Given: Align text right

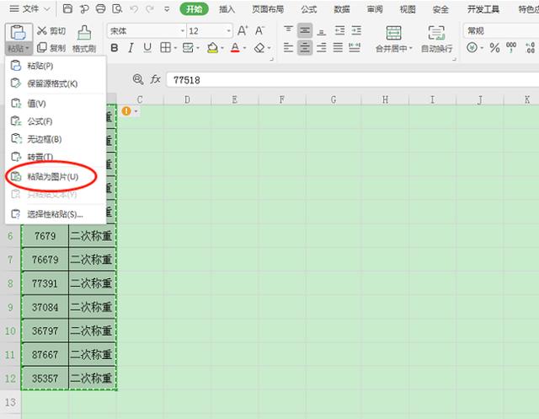Looking at the screenshot, I should pyautogui.click(x=322, y=47).
